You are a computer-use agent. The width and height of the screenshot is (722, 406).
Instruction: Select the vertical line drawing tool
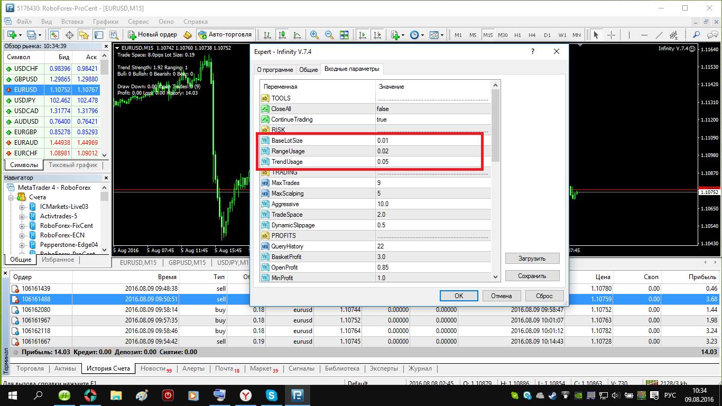click(x=629, y=35)
